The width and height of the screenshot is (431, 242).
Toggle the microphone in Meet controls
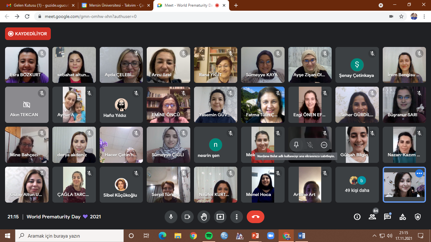click(171, 217)
